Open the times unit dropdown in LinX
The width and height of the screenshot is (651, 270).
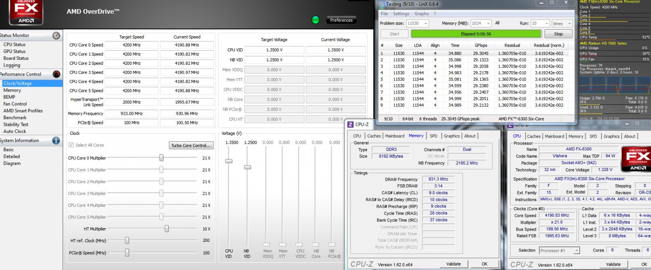coord(569,23)
